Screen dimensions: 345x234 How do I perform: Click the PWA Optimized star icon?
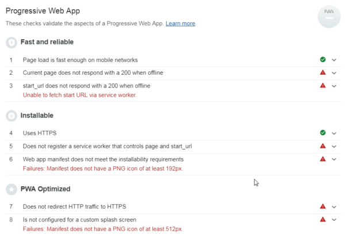point(11,189)
